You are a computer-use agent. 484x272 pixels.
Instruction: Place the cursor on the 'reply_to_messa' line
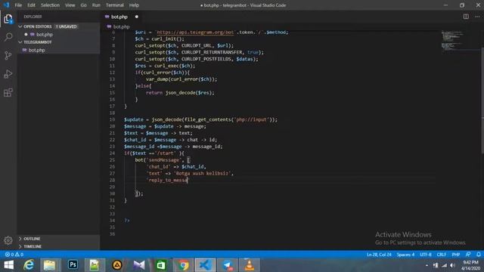coord(168,180)
